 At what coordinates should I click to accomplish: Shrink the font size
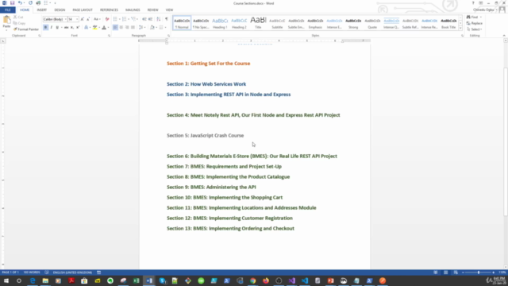[88, 19]
